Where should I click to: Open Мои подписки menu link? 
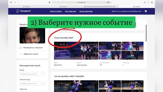click(71, 11)
